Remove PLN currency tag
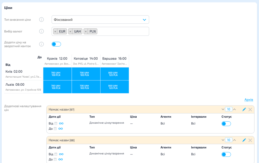 pyautogui.click(x=86, y=31)
